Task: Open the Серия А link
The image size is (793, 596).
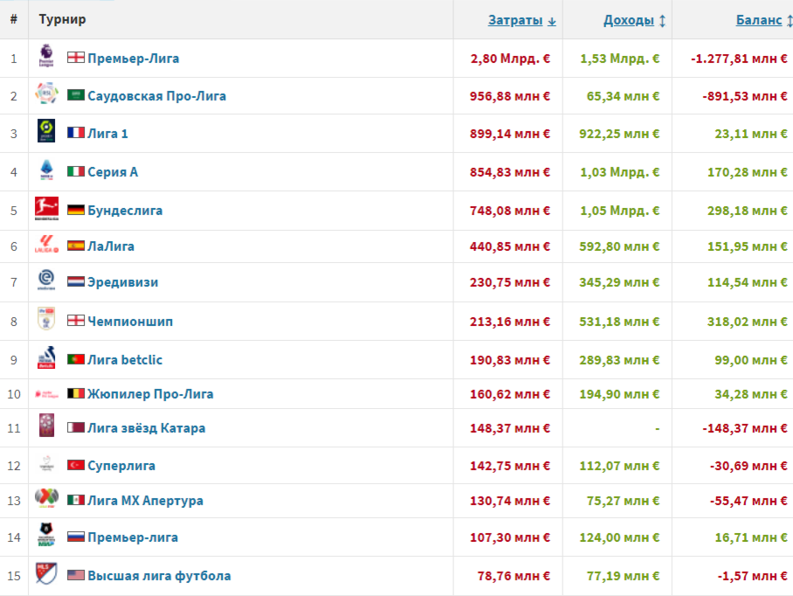Action: (x=113, y=172)
